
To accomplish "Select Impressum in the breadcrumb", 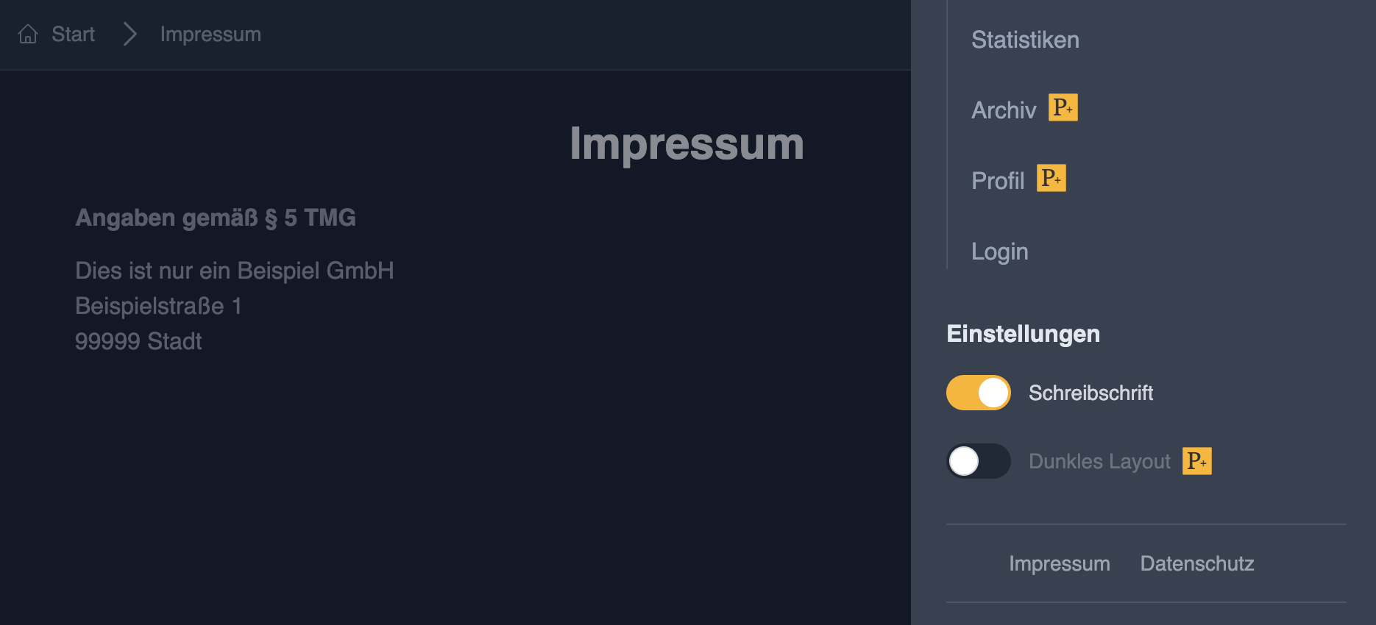I will [210, 34].
